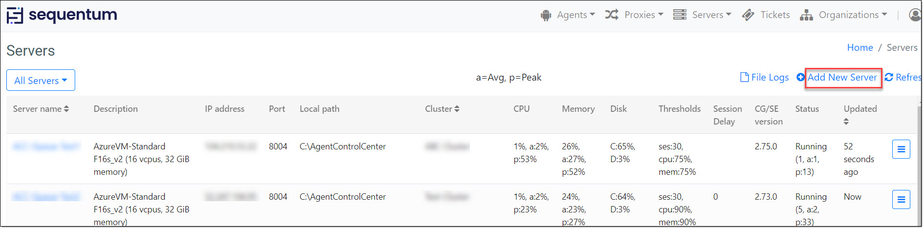Open the Proxies dropdown menu
924x229 pixels.
point(634,15)
